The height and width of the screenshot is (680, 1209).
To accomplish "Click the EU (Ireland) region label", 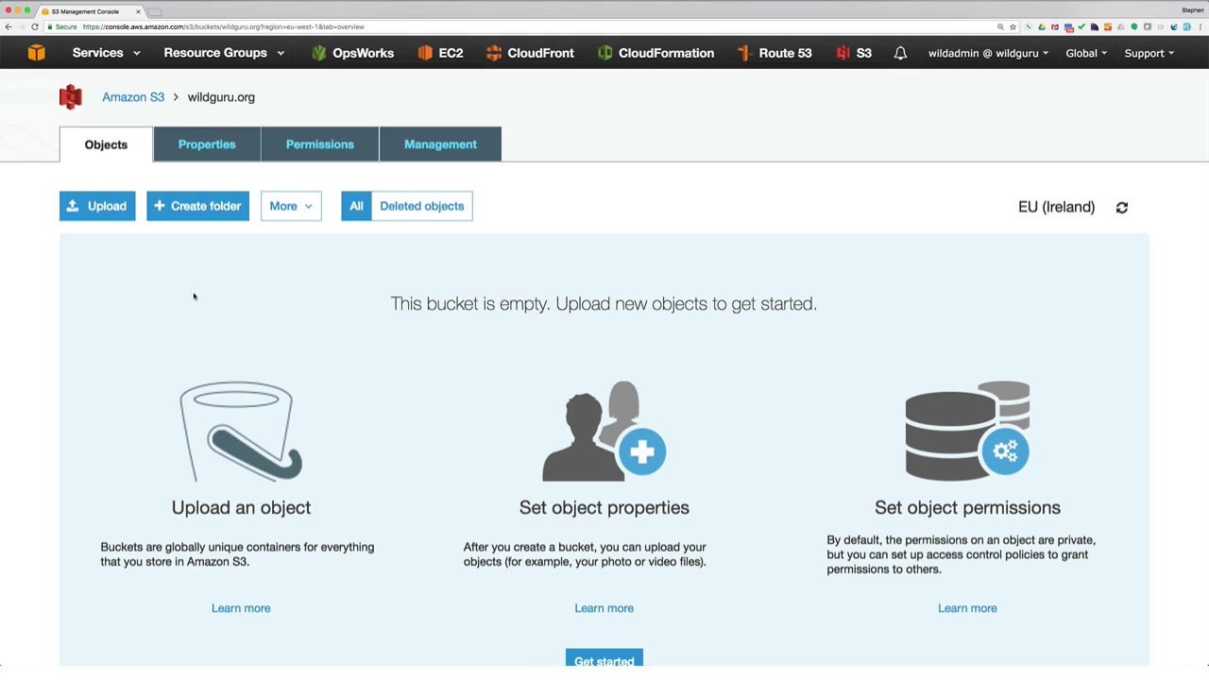I will pyautogui.click(x=1056, y=207).
